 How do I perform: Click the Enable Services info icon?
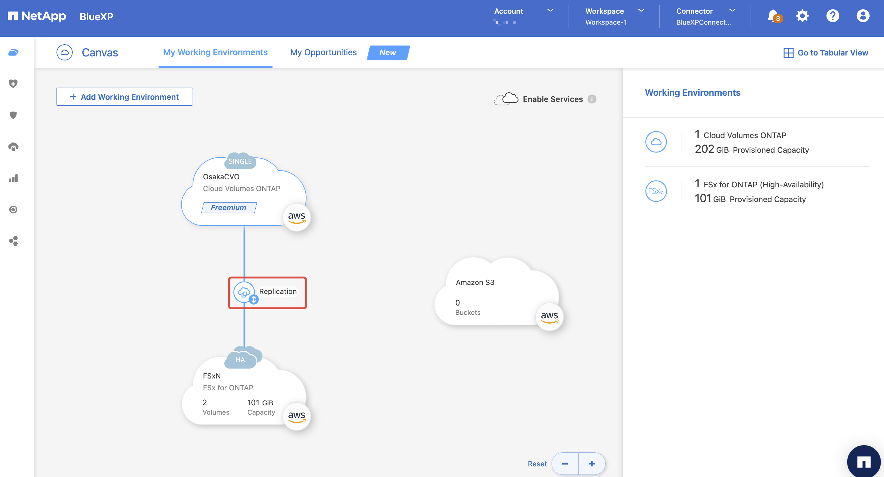(x=592, y=99)
